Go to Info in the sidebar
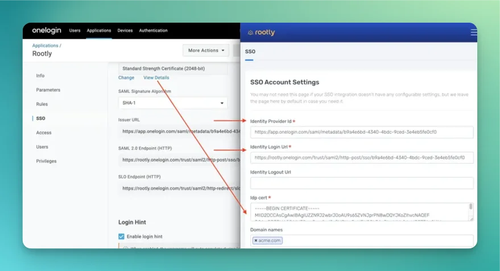 (x=40, y=75)
